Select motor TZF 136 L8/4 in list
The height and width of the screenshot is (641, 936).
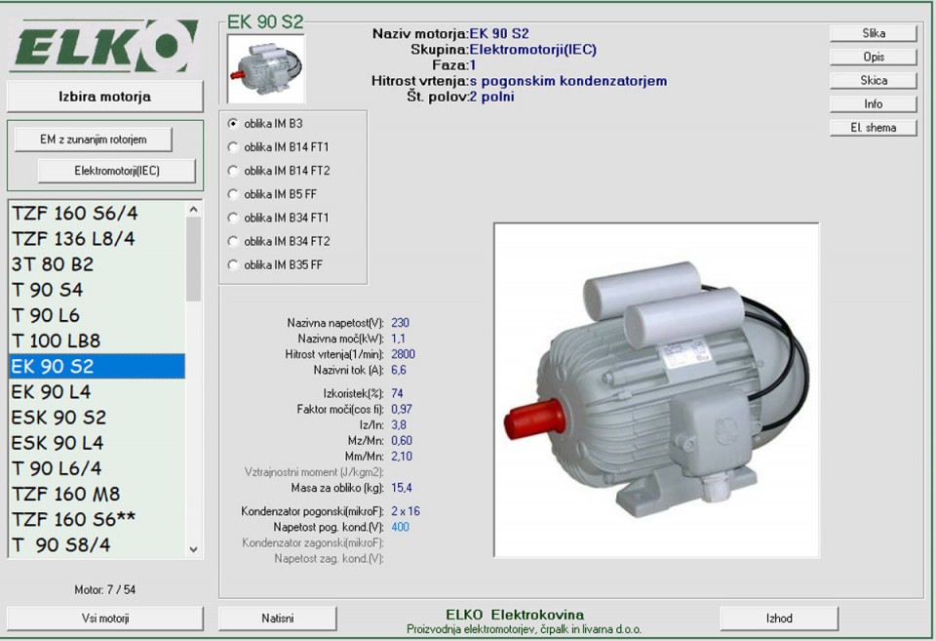coord(97,239)
